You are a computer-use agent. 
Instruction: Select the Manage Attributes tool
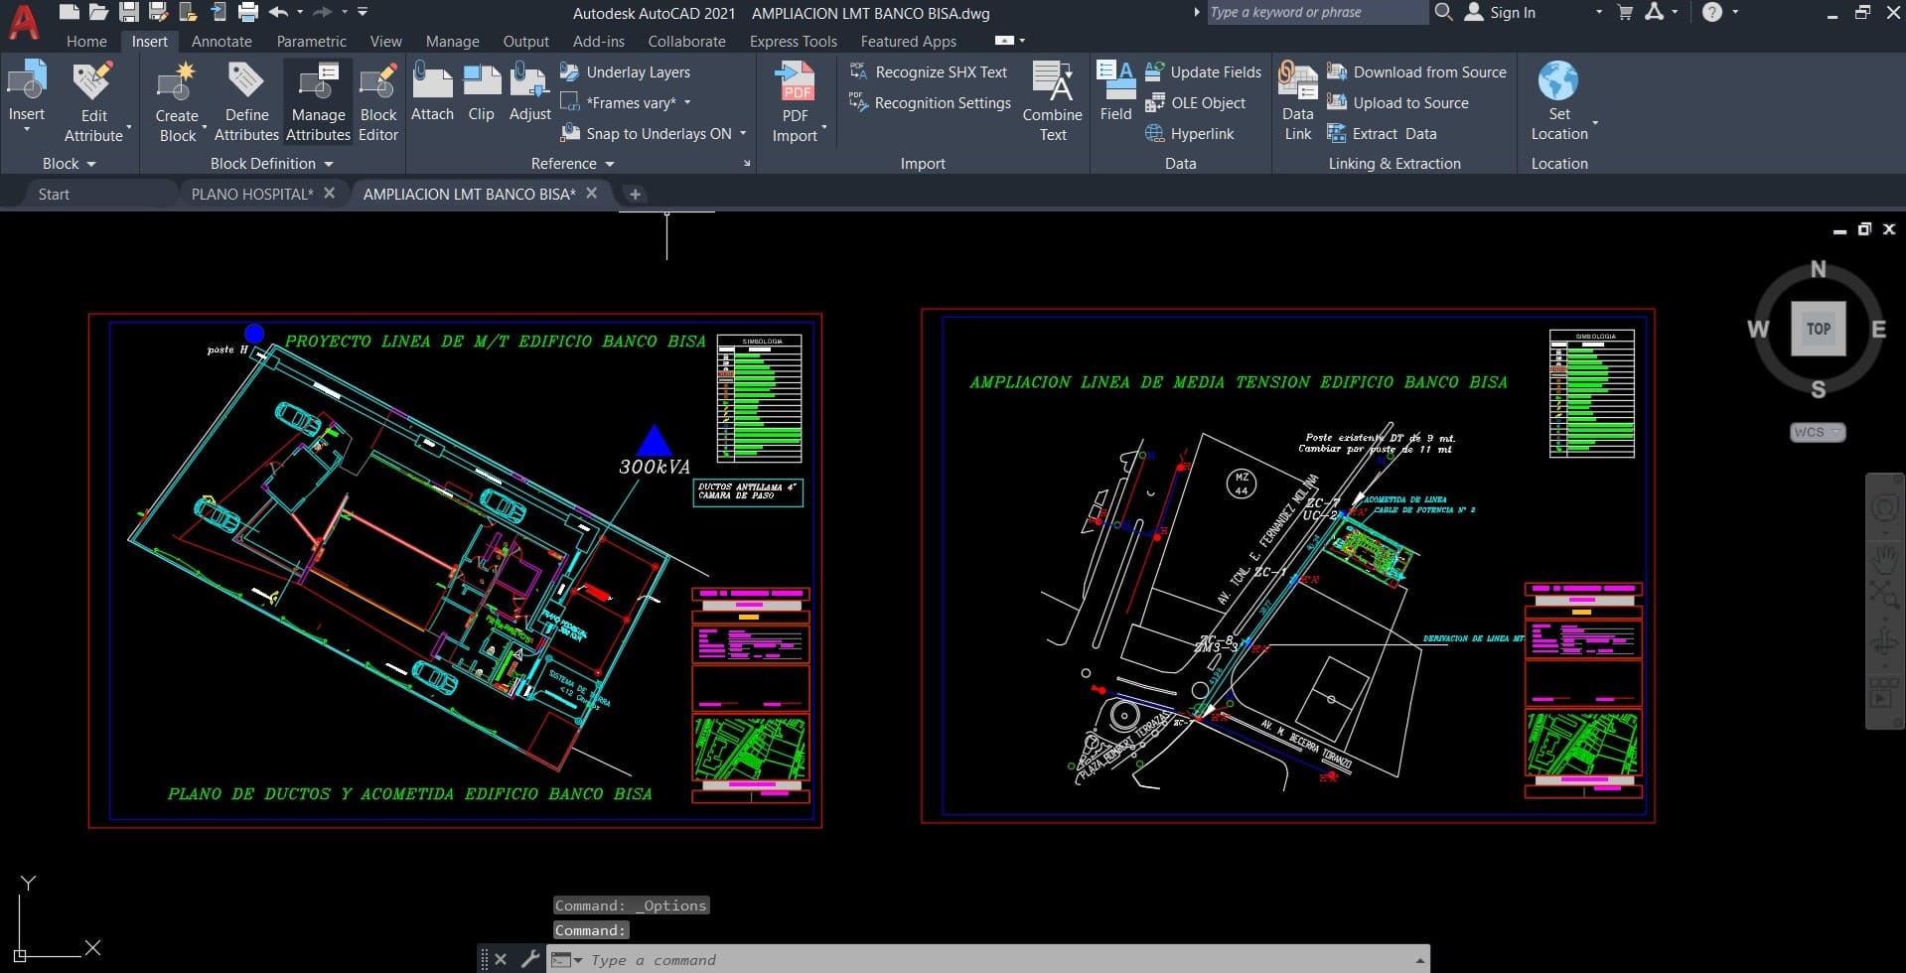318,83
